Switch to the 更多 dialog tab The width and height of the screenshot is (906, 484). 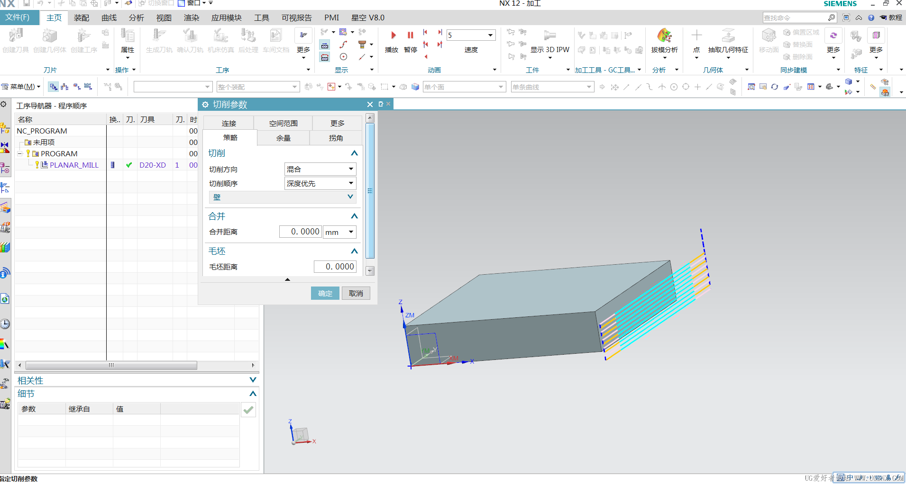(x=337, y=123)
